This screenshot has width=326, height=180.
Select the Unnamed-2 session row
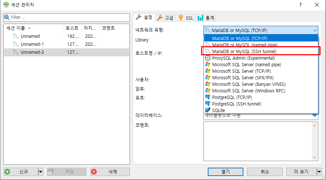[67, 52]
